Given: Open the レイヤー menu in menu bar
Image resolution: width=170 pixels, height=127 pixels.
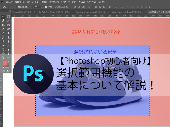Looking at the screenshot, I should point(36,2).
